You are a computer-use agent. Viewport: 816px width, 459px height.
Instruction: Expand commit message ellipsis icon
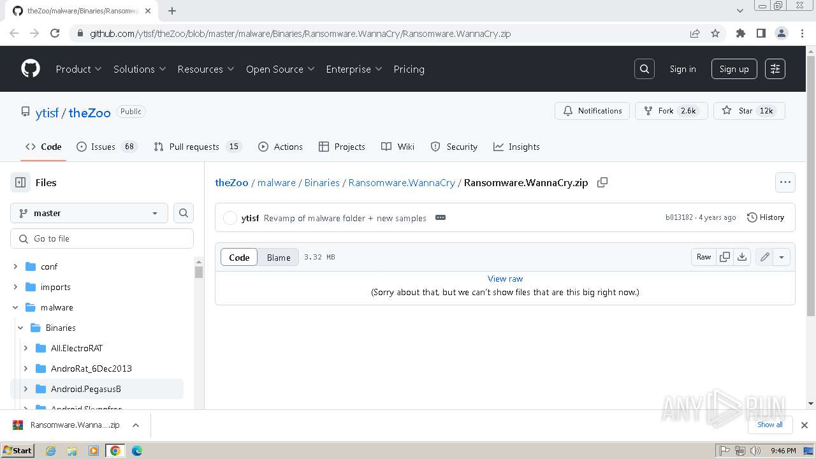[x=440, y=217]
